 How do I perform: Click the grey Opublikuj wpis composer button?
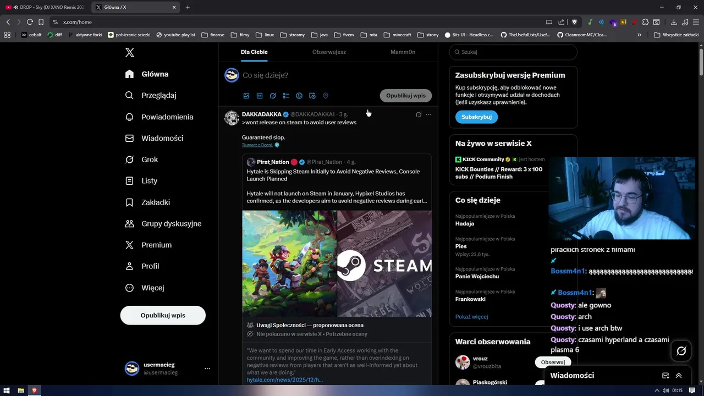pyautogui.click(x=406, y=96)
